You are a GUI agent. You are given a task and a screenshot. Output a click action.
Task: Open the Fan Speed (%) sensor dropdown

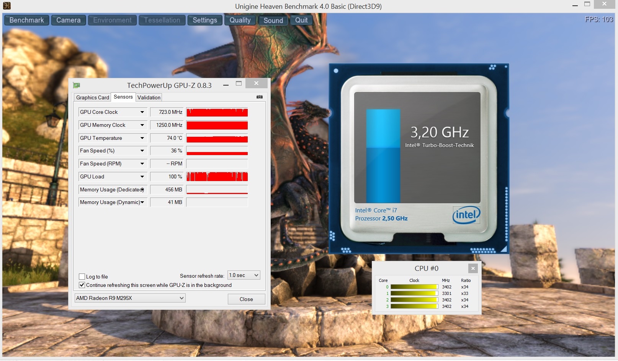pos(142,151)
